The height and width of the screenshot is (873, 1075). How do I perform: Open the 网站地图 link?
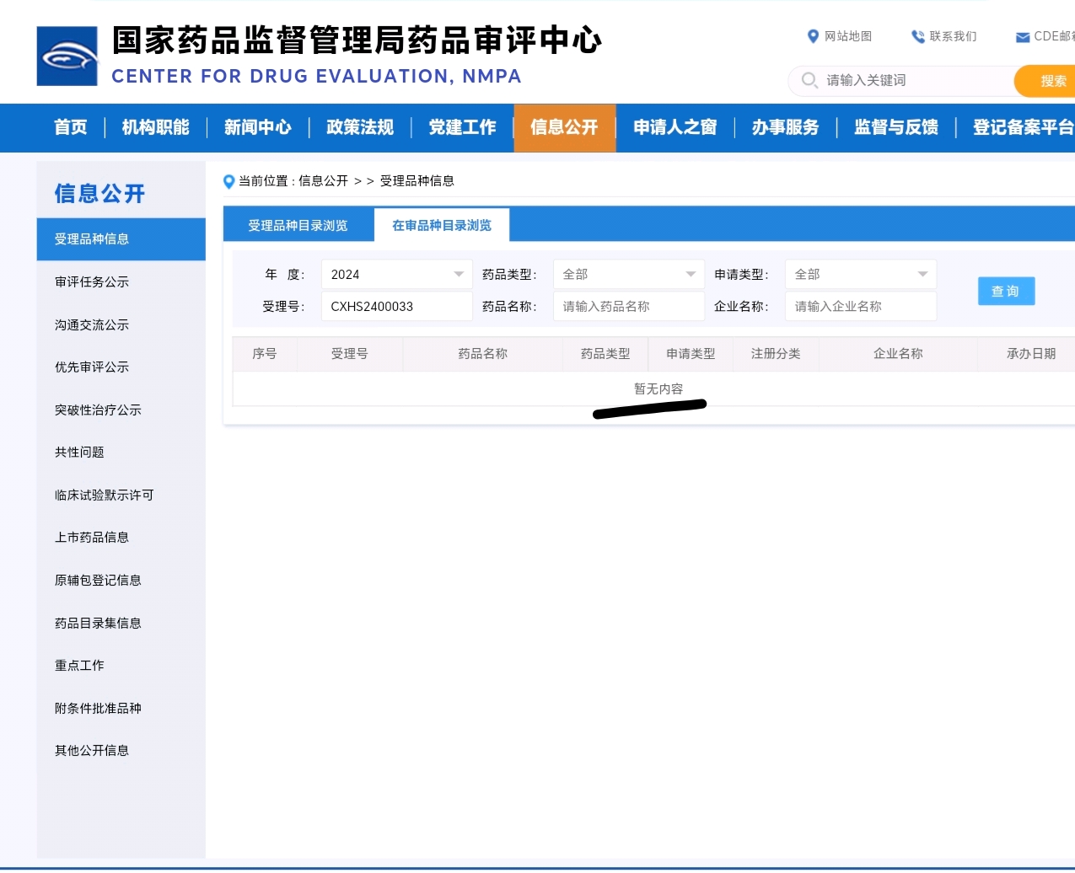(x=848, y=36)
